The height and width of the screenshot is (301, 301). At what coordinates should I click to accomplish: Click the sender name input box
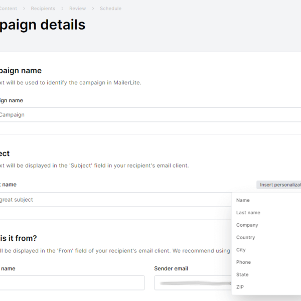coord(70,283)
